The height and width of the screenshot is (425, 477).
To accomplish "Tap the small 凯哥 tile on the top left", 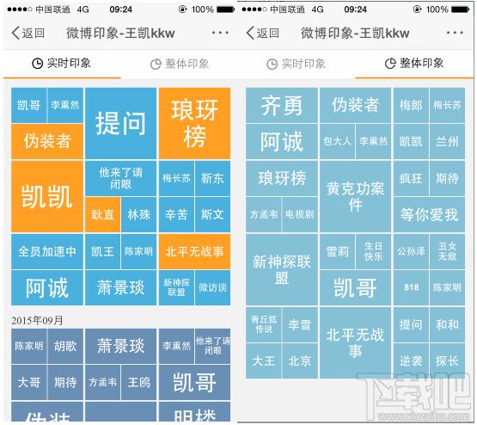I will click(x=29, y=105).
